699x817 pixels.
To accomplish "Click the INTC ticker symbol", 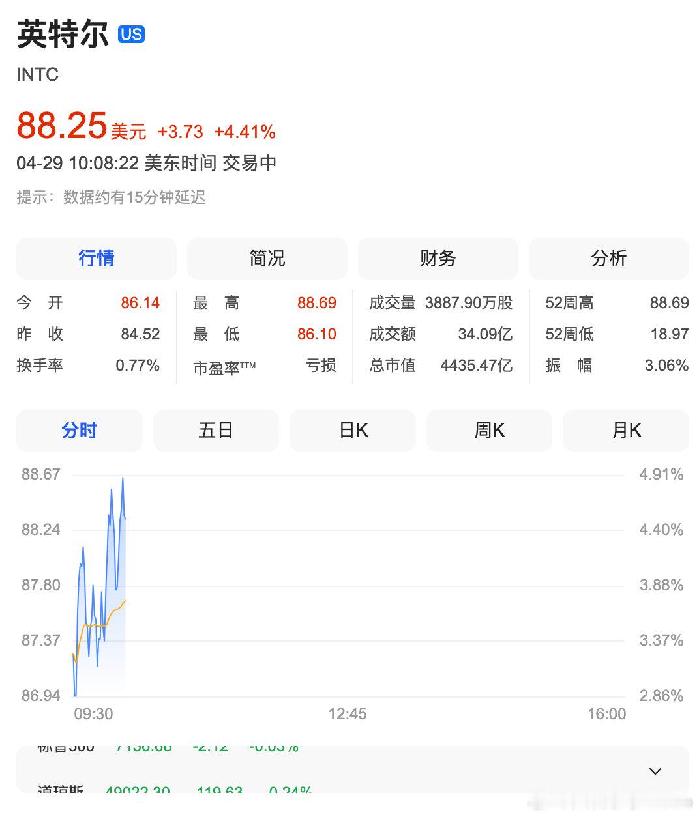I will 38,74.
